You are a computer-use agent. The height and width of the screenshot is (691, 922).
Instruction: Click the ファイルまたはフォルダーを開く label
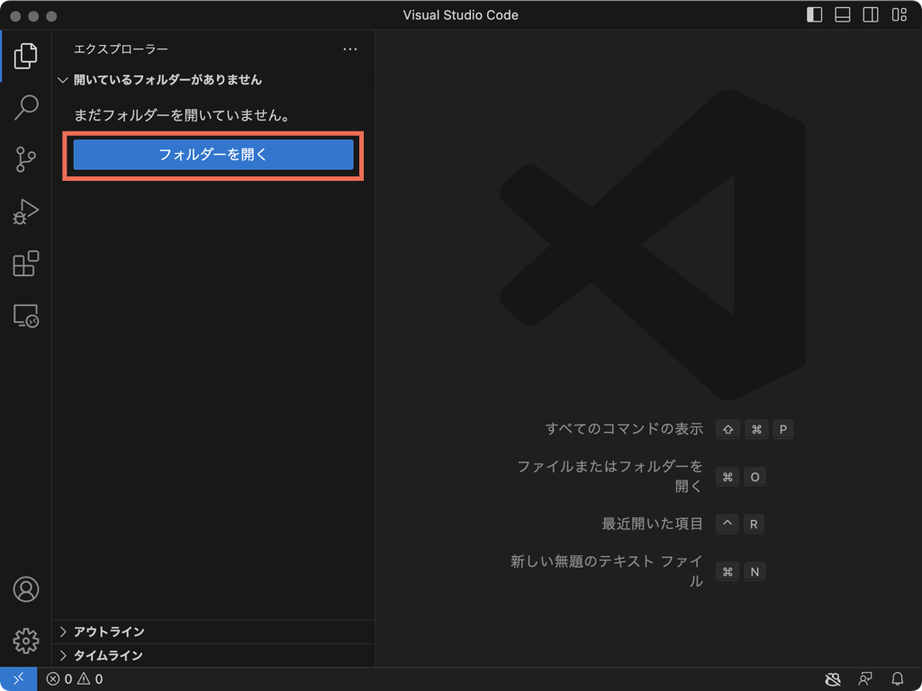point(610,477)
